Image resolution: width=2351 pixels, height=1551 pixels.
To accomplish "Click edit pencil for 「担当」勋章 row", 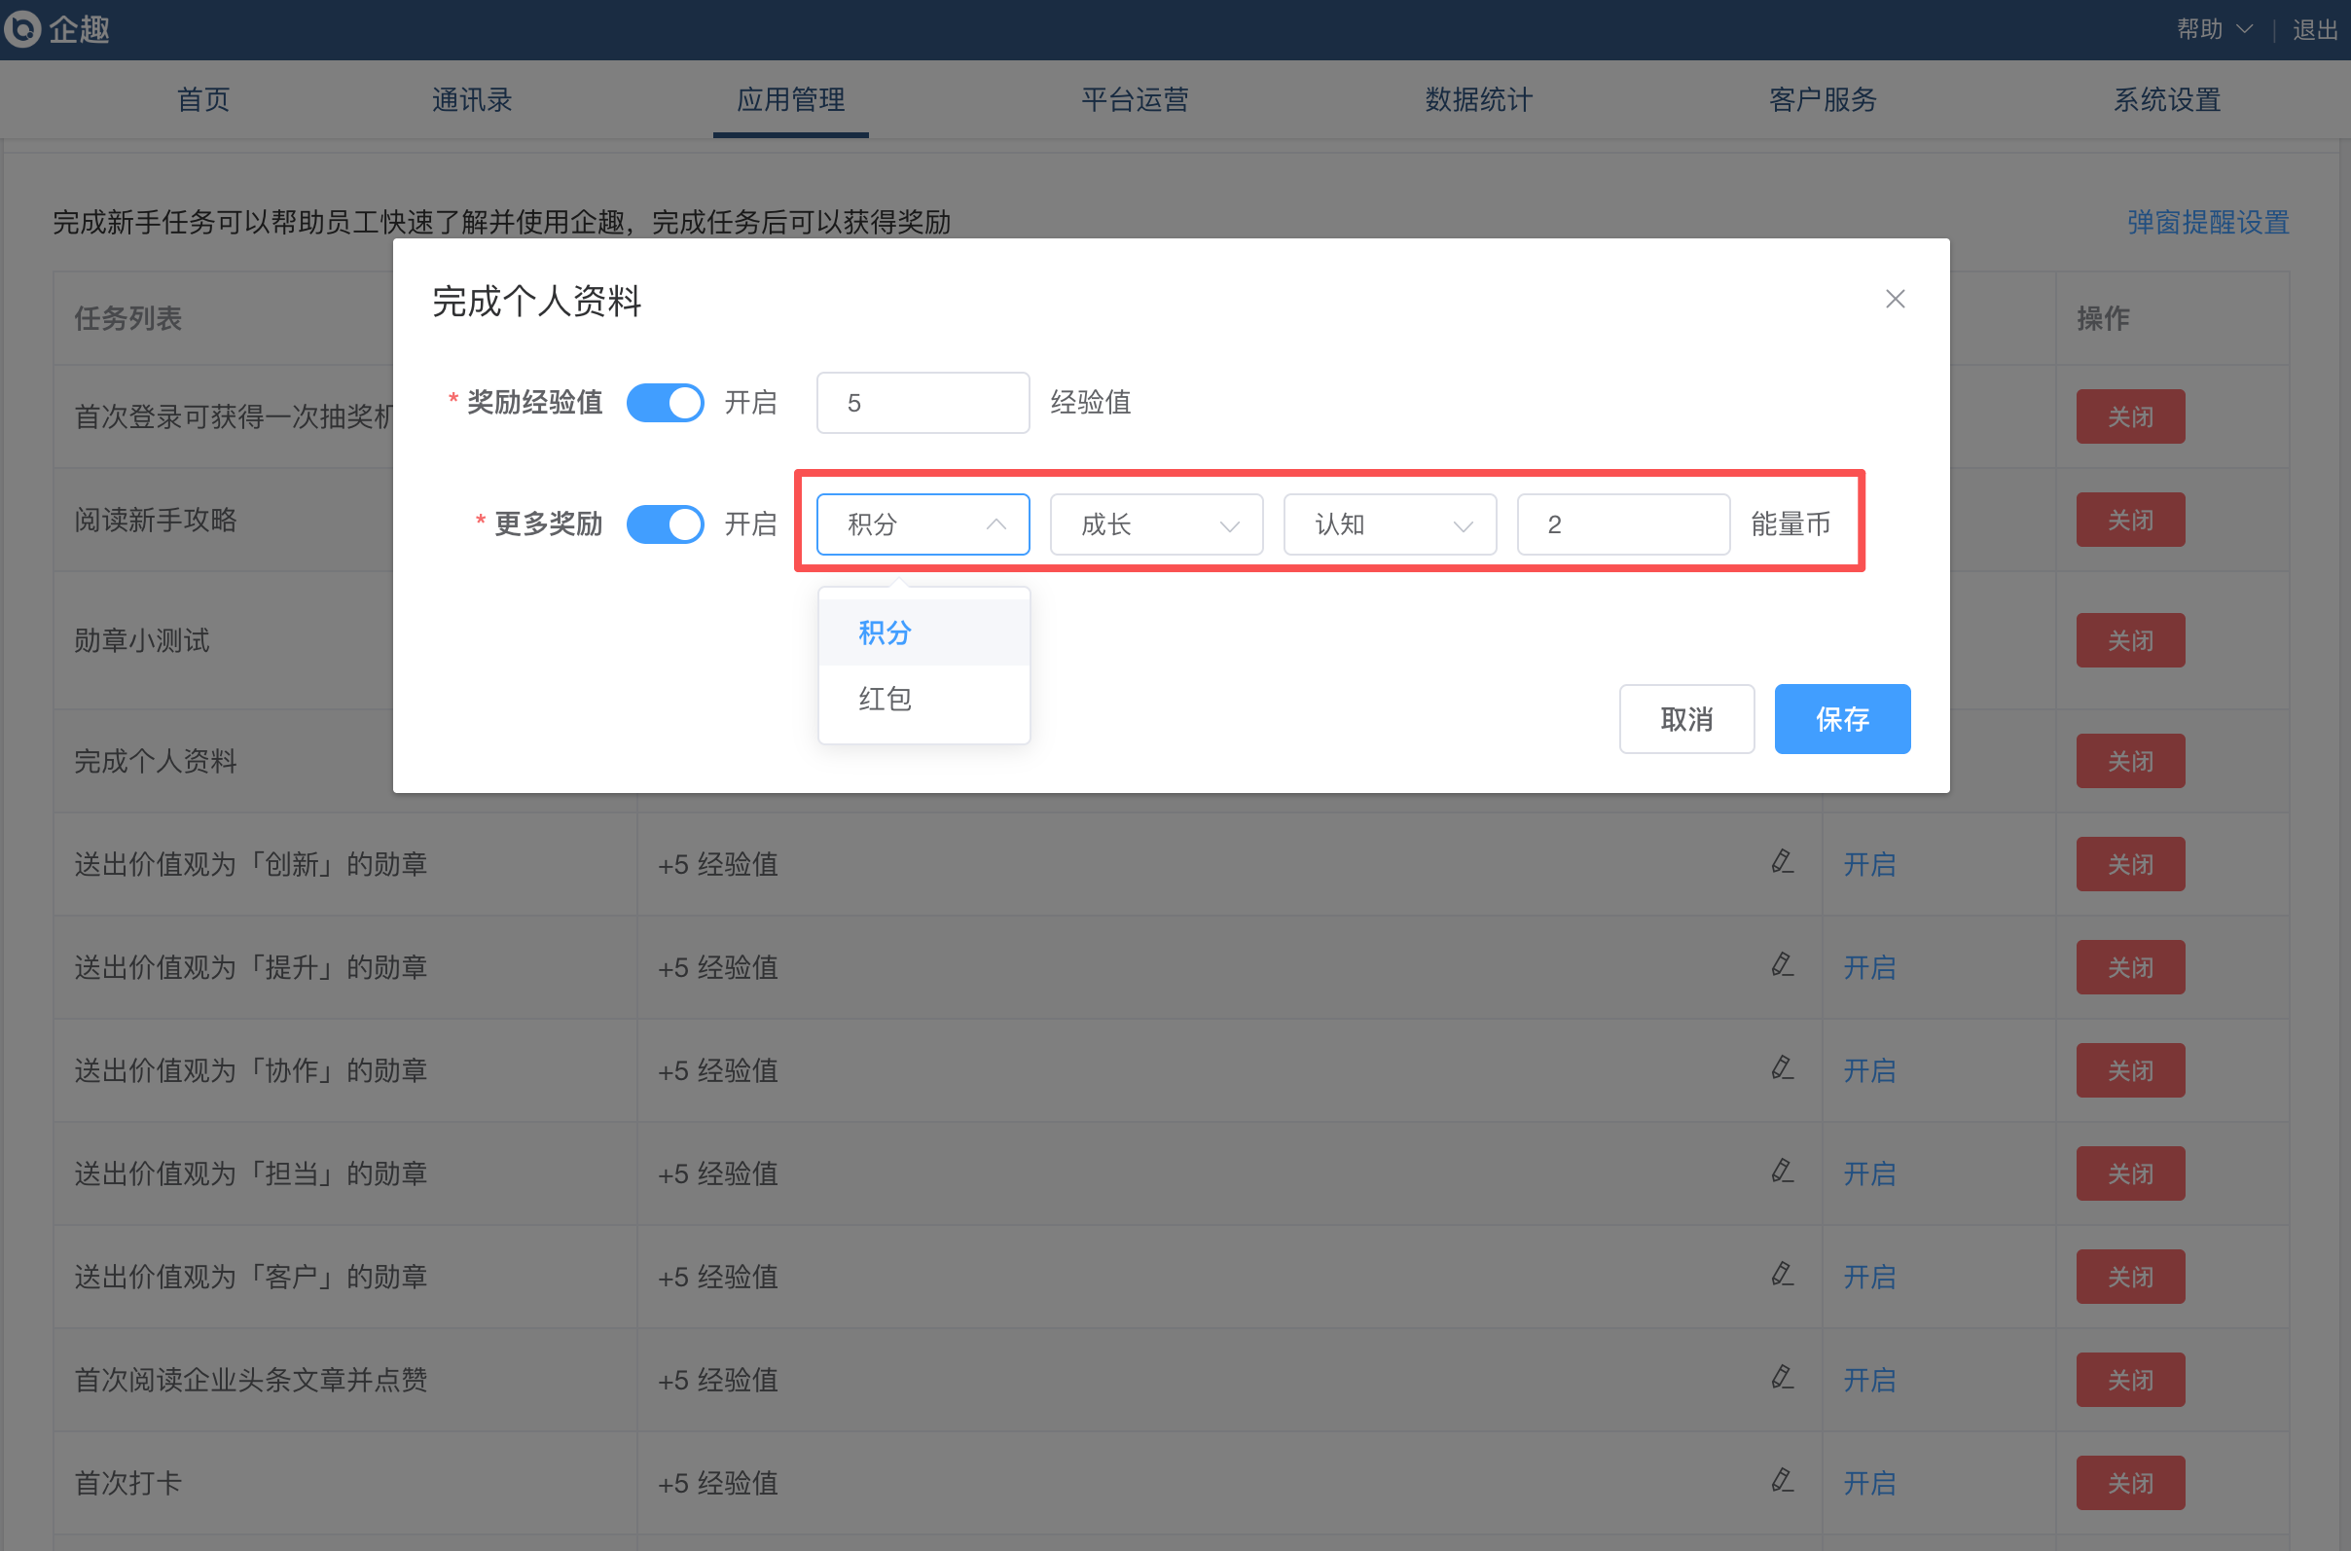I will point(1782,1172).
